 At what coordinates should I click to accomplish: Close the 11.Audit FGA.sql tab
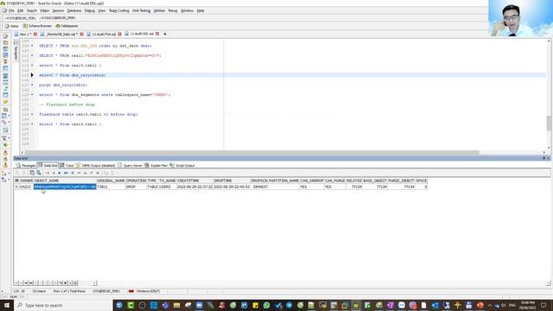tap(119, 35)
